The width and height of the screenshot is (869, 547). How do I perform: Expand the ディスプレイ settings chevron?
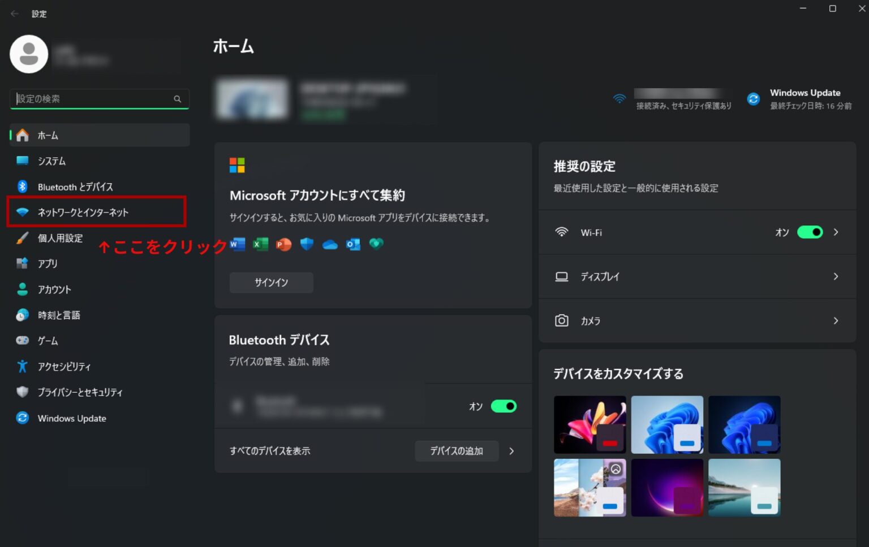(x=836, y=276)
